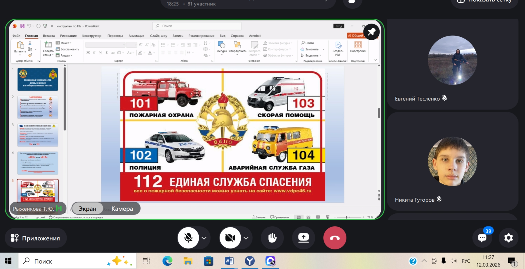Viewport: 525px width, 269px height.
Task: Open the system volume control
Action: point(453,261)
